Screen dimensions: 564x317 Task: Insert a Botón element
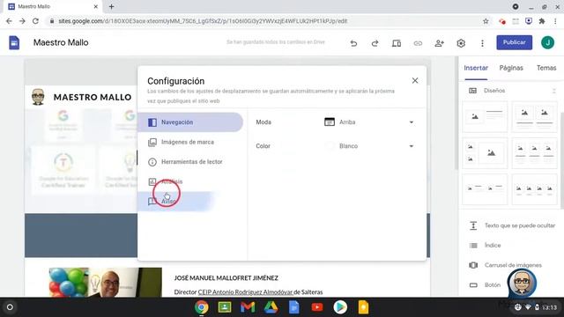(x=486, y=285)
